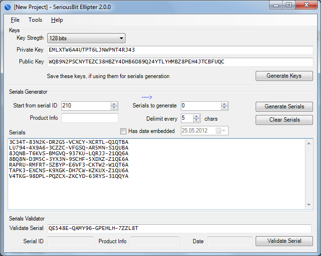Image resolution: width=321 pixels, height=256 pixels.
Task: Click the Product Info field in Serials Generator
Action: (x=90, y=118)
